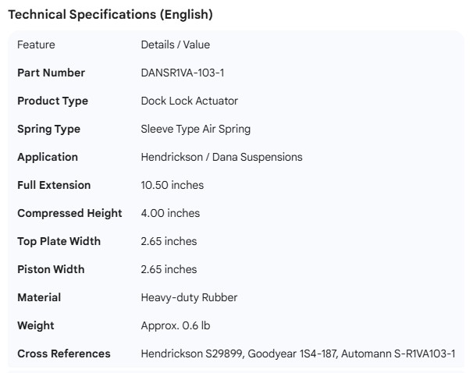The width and height of the screenshot is (473, 373).
Task: Select the Full Extension label
Action: pos(54,185)
